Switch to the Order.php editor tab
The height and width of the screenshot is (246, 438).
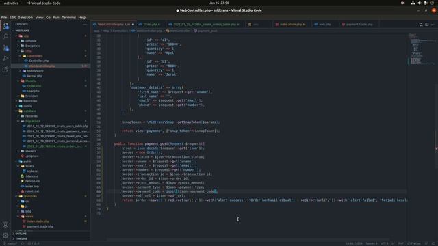151,25
